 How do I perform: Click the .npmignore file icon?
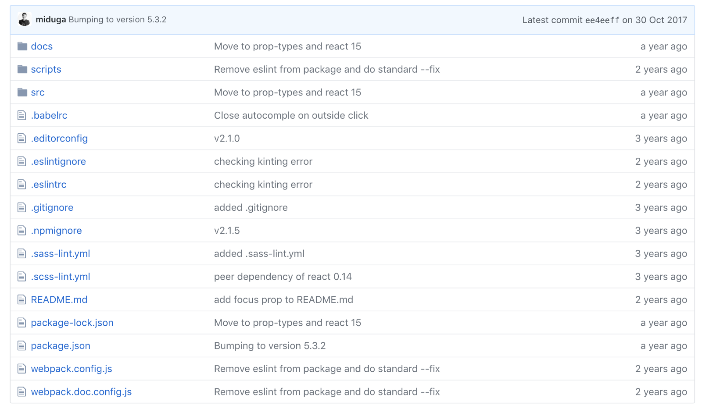(x=22, y=231)
